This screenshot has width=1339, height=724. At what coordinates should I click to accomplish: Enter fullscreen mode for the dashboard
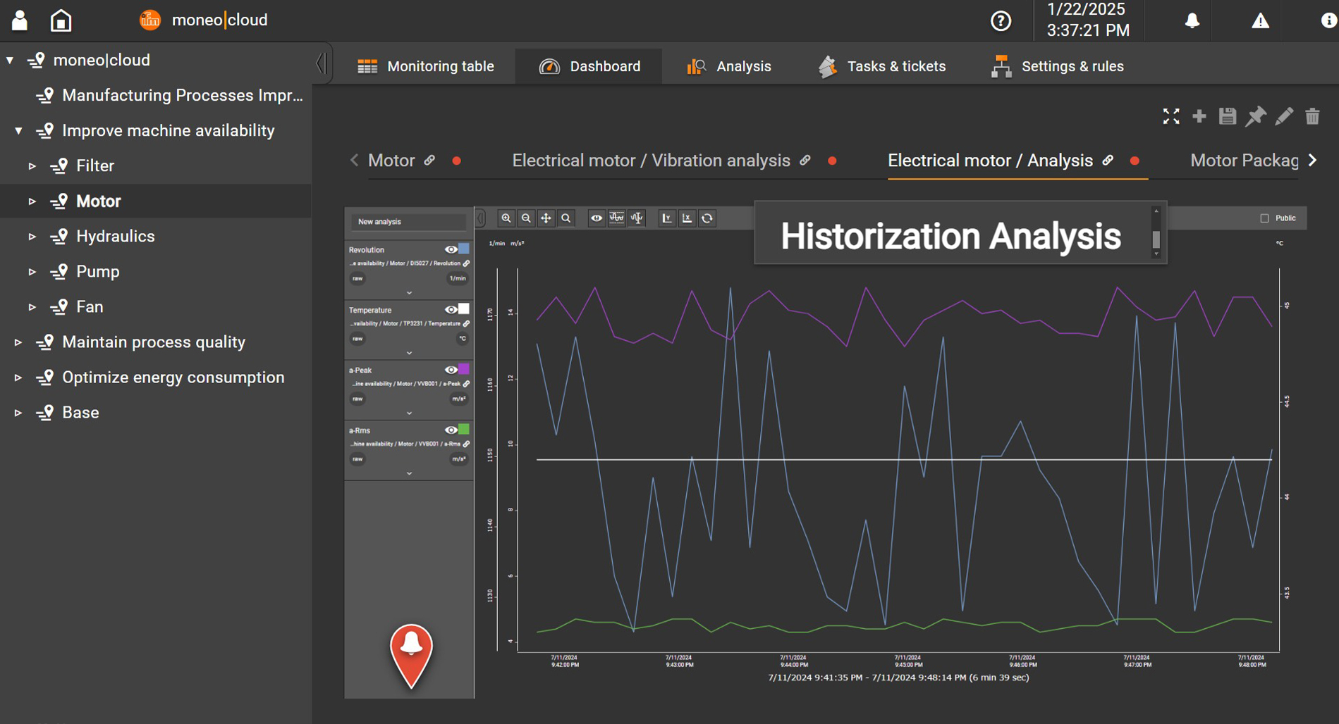click(x=1171, y=116)
